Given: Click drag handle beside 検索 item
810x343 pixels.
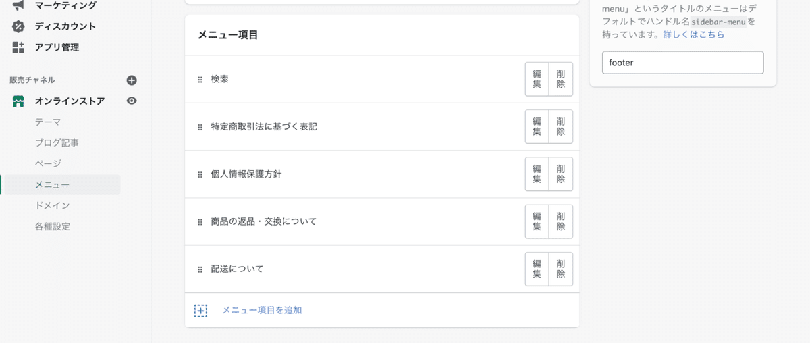Looking at the screenshot, I should (200, 80).
